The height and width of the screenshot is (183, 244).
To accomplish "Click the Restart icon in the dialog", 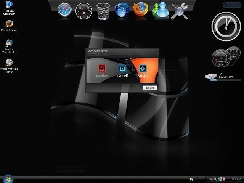I will pyautogui.click(x=143, y=69).
